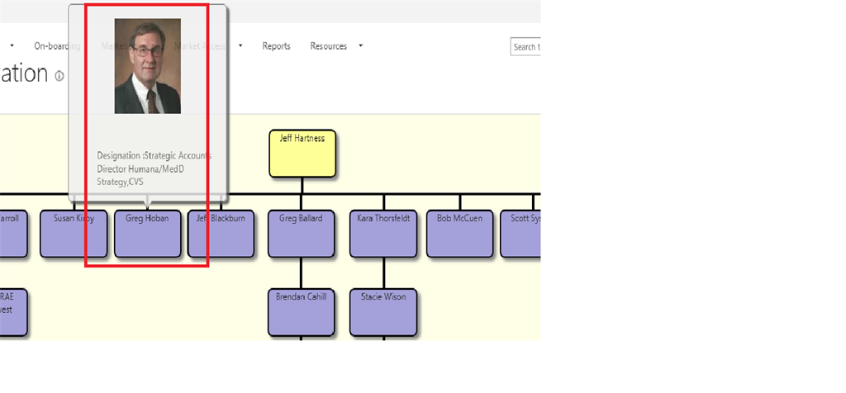Select the Bob McCuen org chart node
Screen dimensions: 846x393
pyautogui.click(x=459, y=234)
